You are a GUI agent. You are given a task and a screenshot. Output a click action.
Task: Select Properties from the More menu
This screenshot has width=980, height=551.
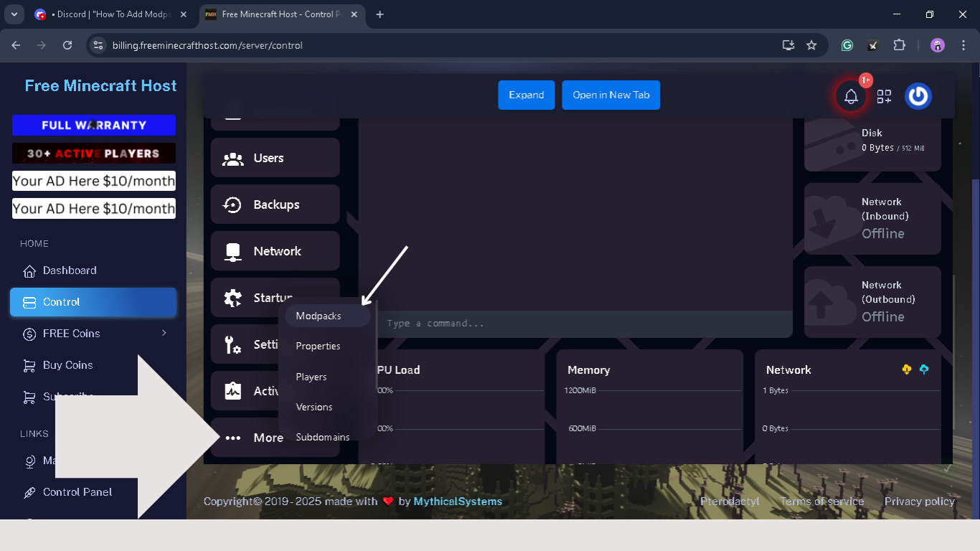tap(318, 347)
